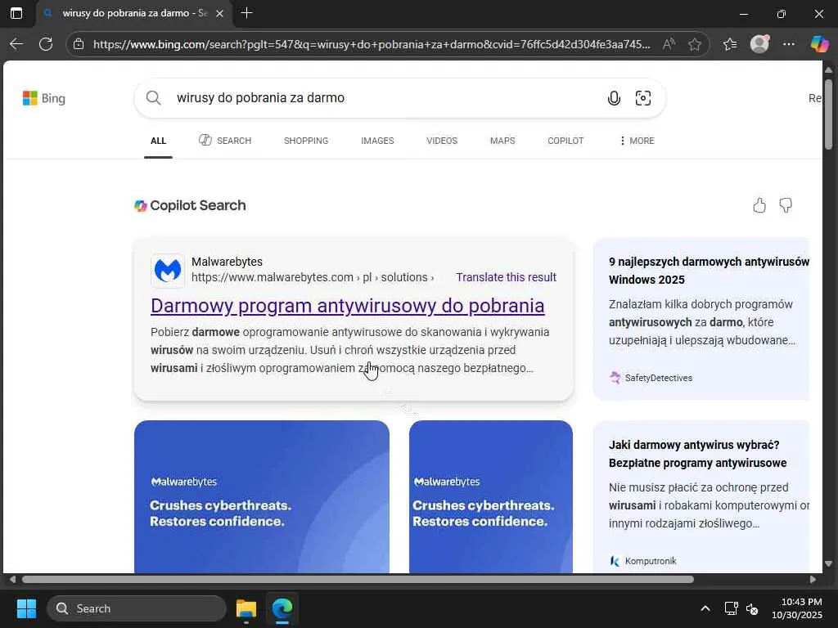838x628 pixels.
Task: Switch to the IMAGES tab
Action: pyautogui.click(x=377, y=141)
